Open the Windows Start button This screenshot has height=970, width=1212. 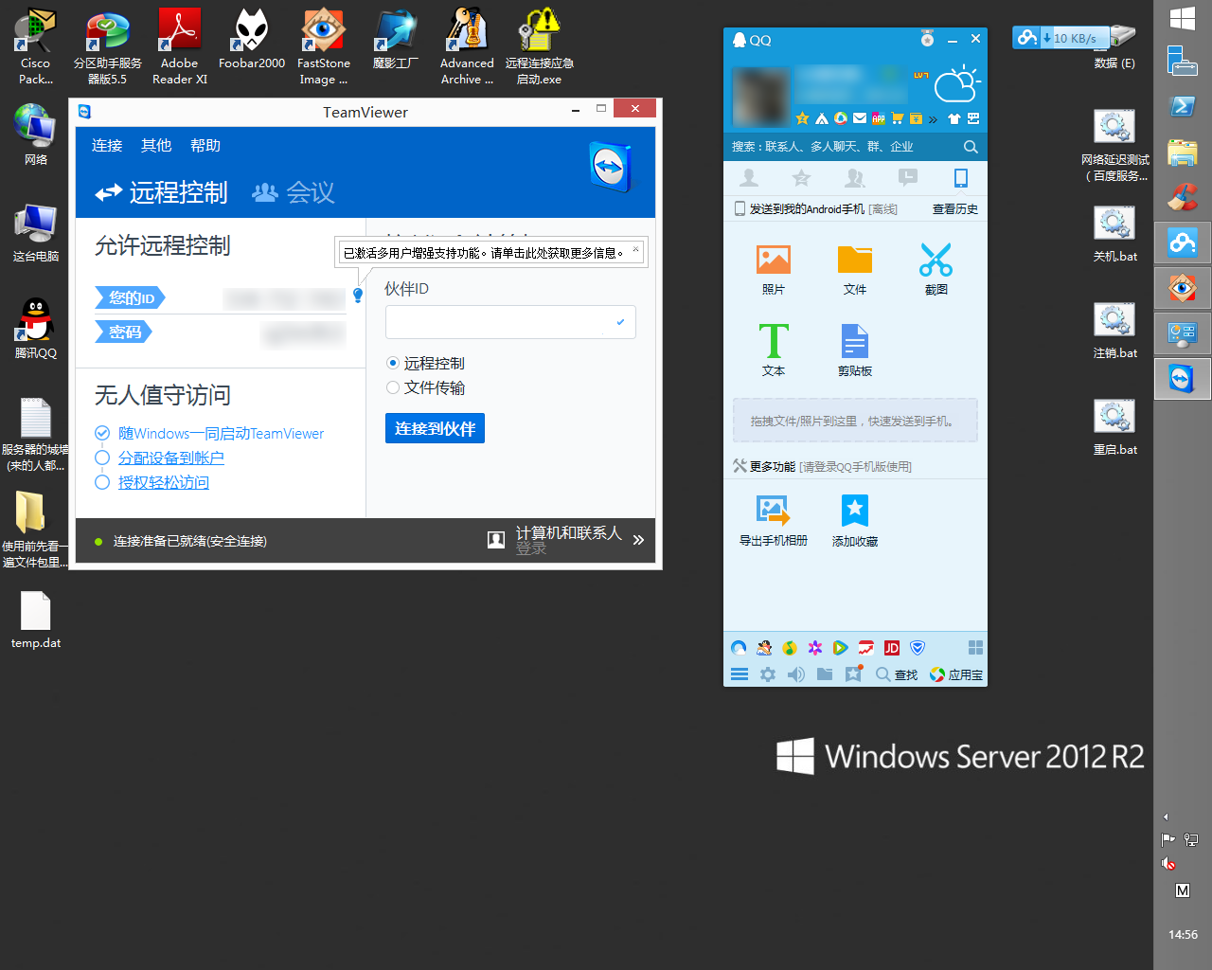(x=1183, y=18)
